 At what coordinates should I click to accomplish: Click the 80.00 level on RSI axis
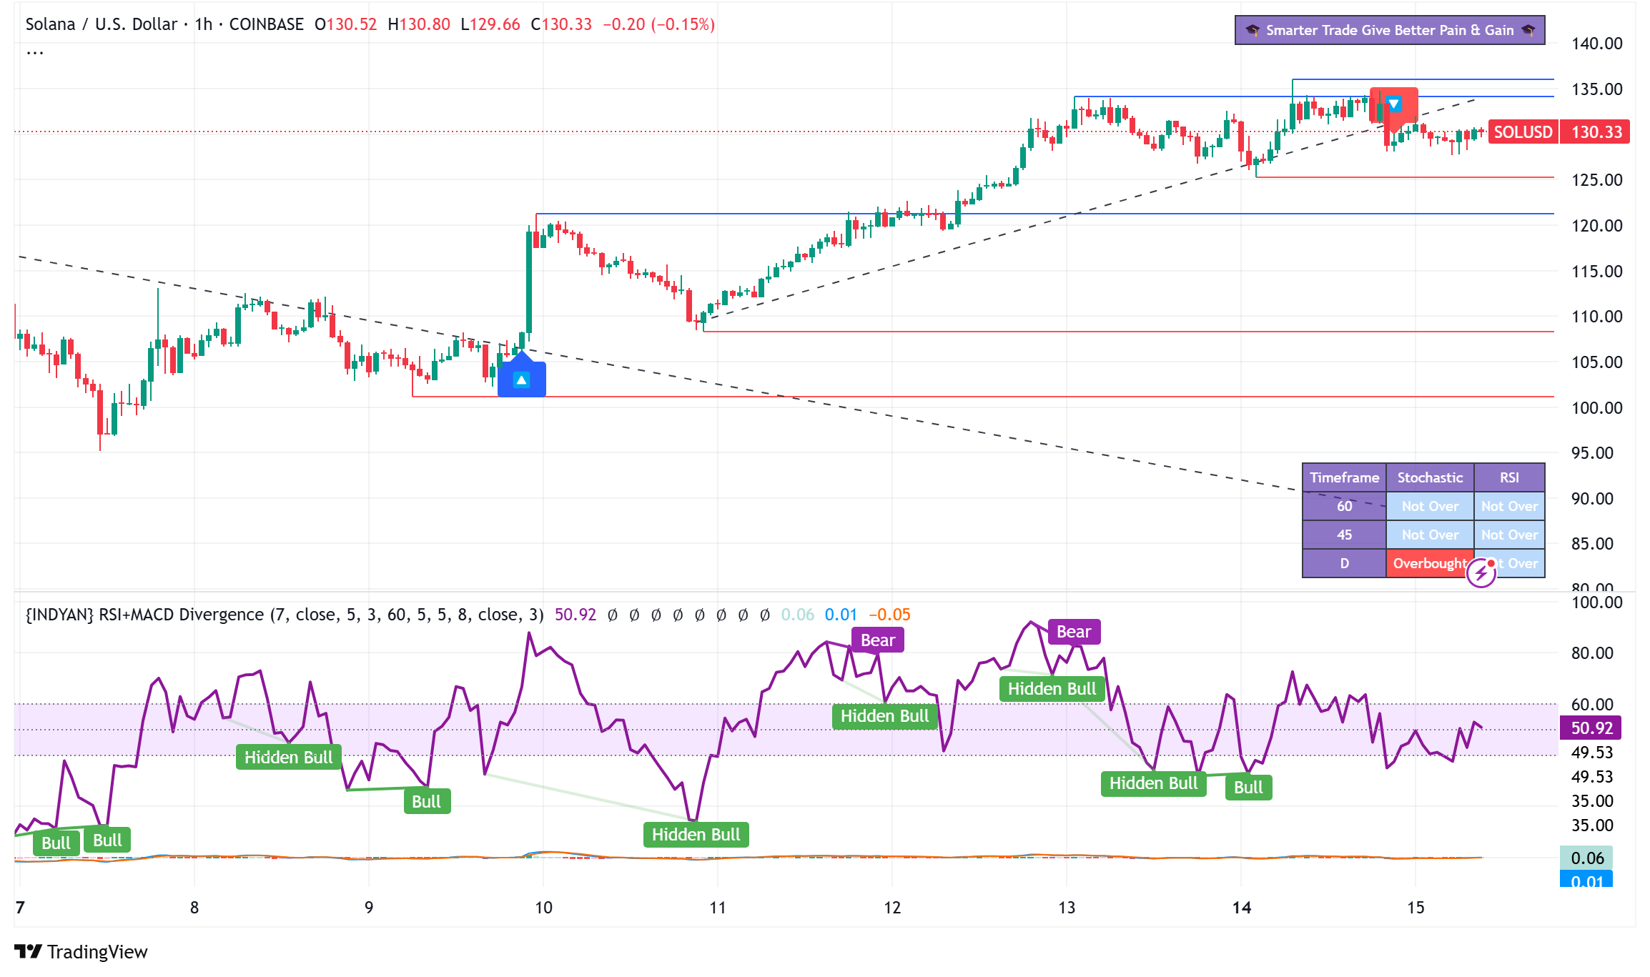click(x=1592, y=653)
